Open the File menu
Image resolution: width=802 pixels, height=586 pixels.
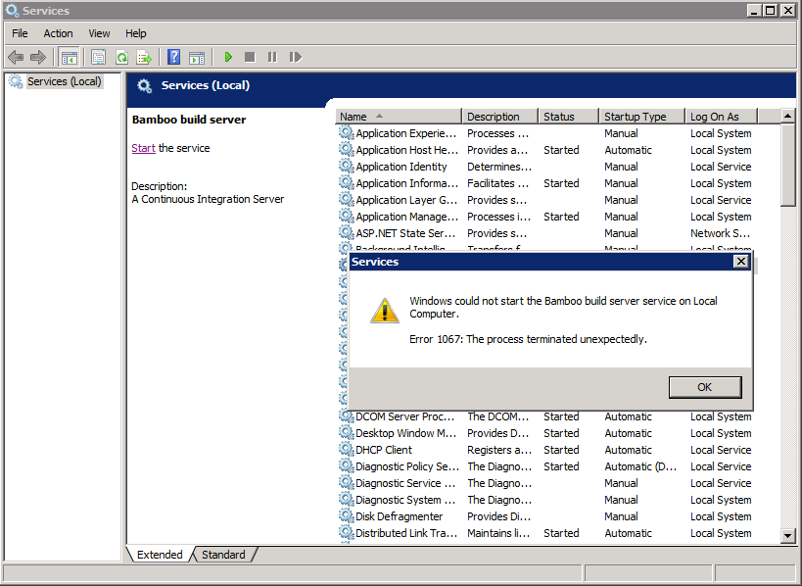tap(20, 33)
